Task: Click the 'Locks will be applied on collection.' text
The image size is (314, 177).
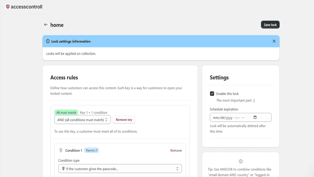Action: point(71,54)
